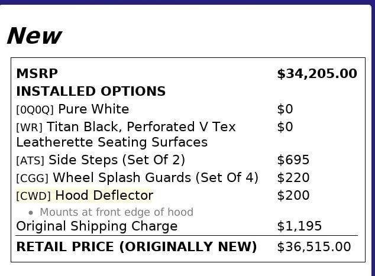The image size is (375, 276).
Task: Select Wheel Splash Guards (Set Of 4)
Action: tap(156, 178)
